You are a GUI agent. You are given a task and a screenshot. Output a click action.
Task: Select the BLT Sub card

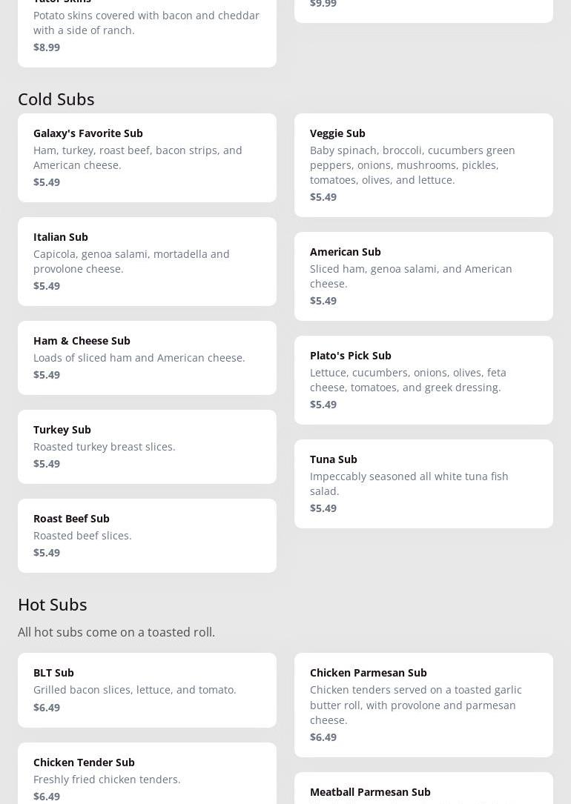click(x=147, y=689)
